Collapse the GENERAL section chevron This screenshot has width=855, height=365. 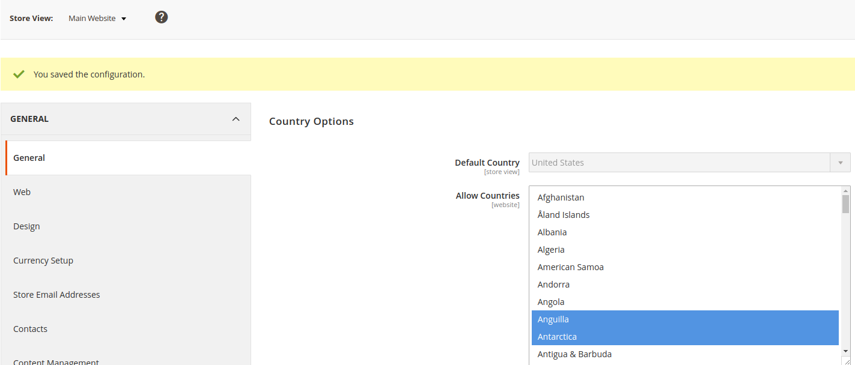(x=236, y=118)
